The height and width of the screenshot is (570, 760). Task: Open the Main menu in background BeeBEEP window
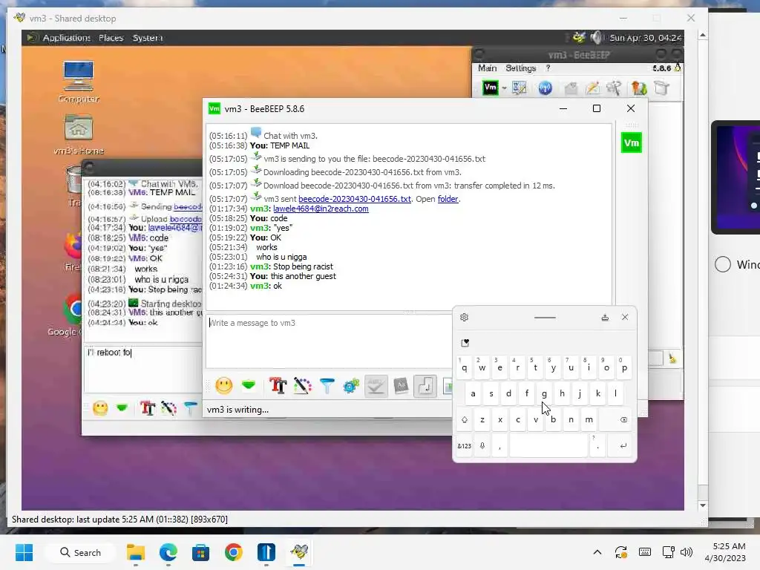pyautogui.click(x=487, y=68)
